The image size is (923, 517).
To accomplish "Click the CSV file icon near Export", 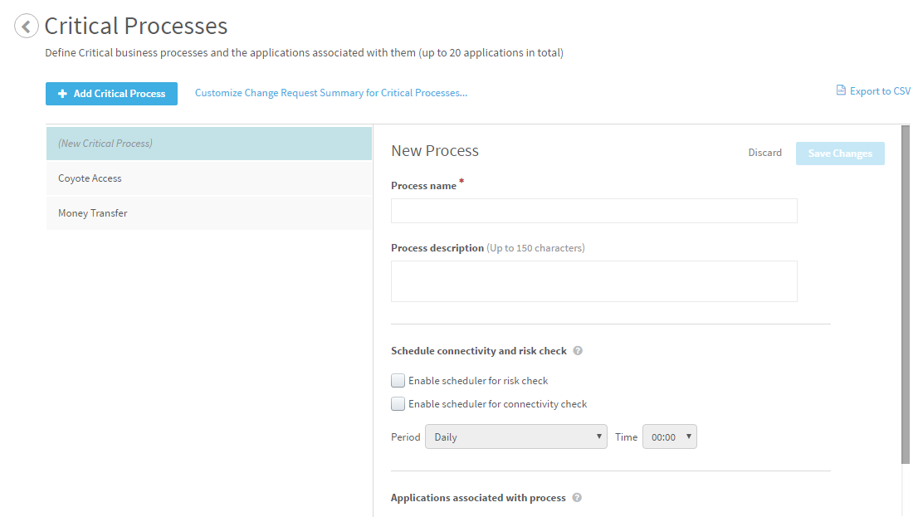I will point(841,90).
